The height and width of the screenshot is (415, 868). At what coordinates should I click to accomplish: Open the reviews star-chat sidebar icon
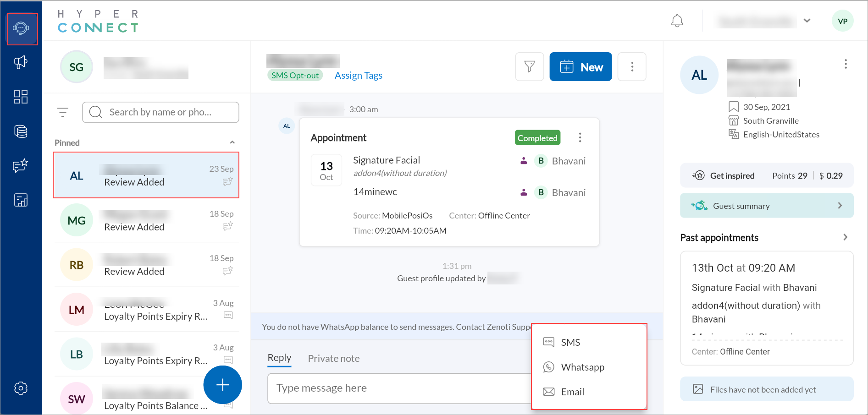pyautogui.click(x=21, y=166)
